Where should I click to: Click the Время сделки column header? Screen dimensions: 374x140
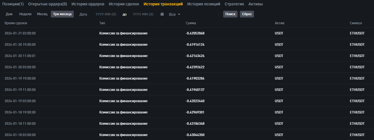pos(16,23)
